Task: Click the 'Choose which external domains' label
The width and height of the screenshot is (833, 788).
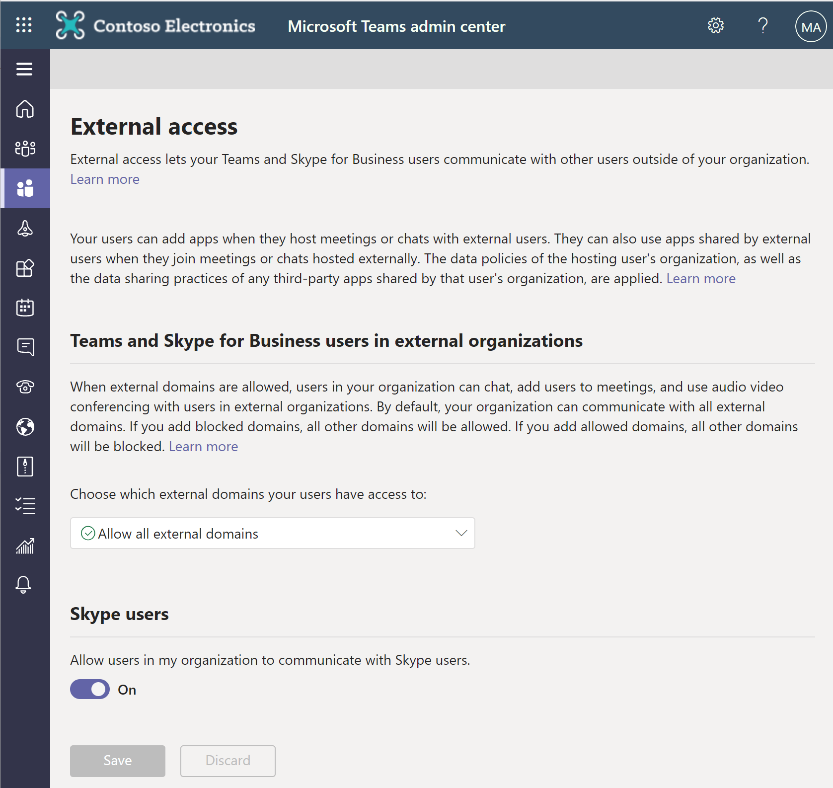Action: point(248,494)
